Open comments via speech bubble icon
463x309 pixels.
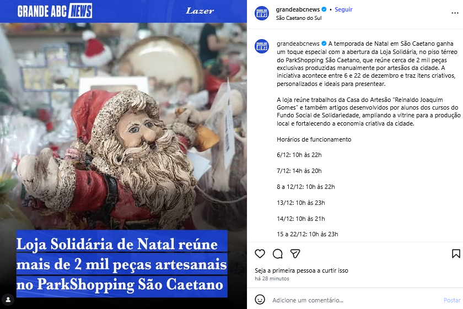[x=278, y=254]
